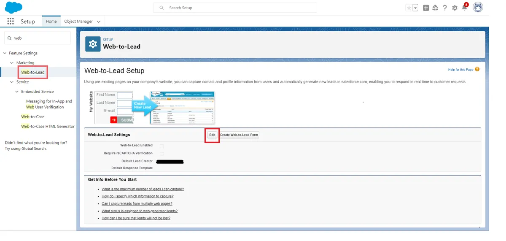Select Web-to-Case in the sidebar
Image resolution: width=506 pixels, height=241 pixels.
33,117
